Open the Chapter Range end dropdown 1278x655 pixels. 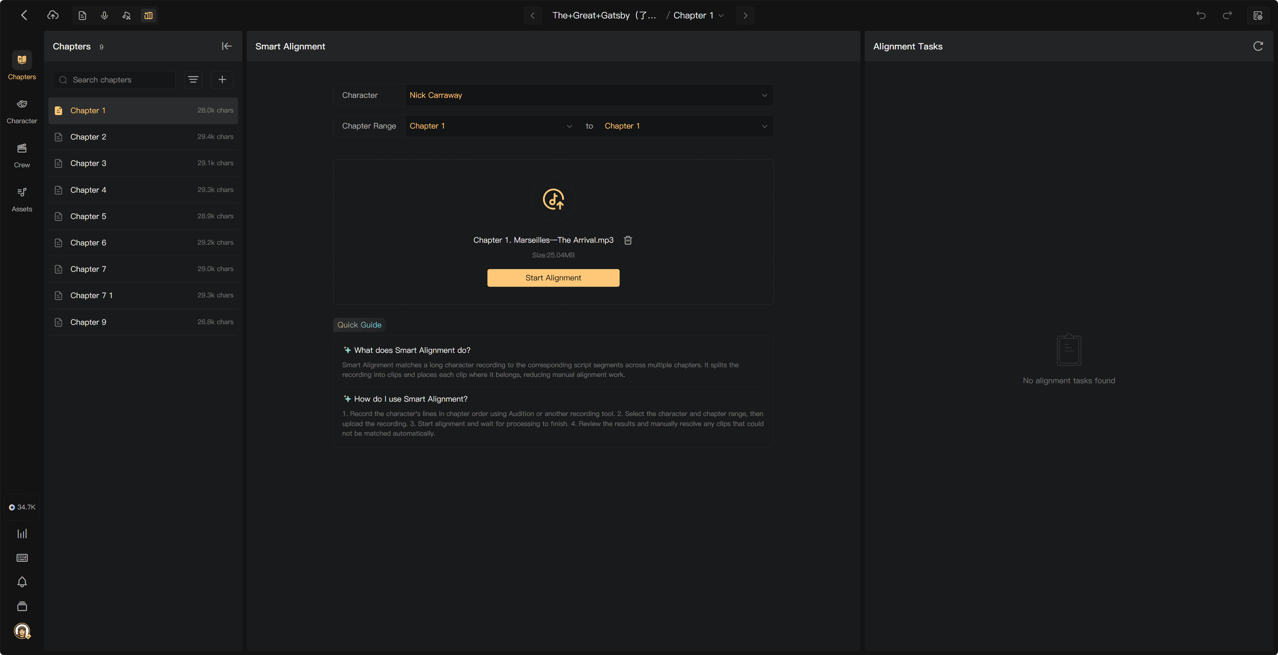click(686, 126)
